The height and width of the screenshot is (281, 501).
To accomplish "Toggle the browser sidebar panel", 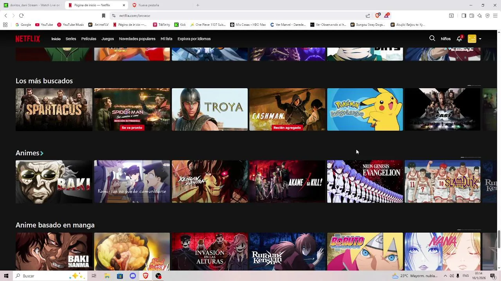I will pos(464,16).
